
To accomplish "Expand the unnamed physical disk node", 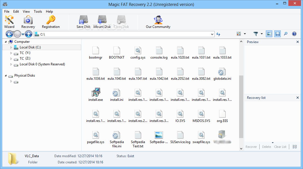I will 11,81.
